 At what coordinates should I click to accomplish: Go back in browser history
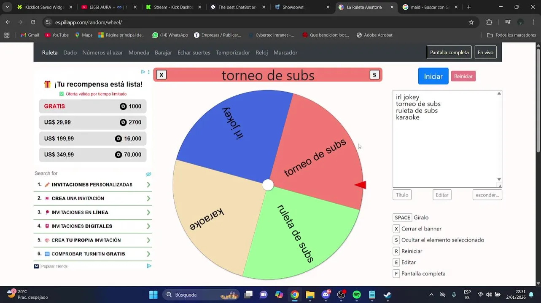click(x=8, y=22)
